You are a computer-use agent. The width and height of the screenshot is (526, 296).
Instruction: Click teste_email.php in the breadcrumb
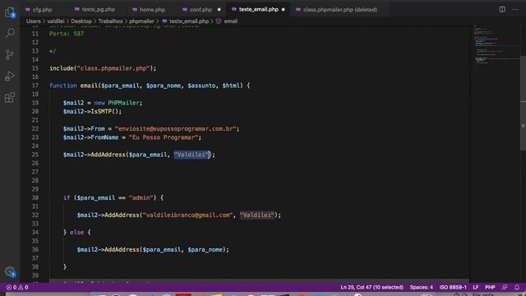[x=189, y=21]
